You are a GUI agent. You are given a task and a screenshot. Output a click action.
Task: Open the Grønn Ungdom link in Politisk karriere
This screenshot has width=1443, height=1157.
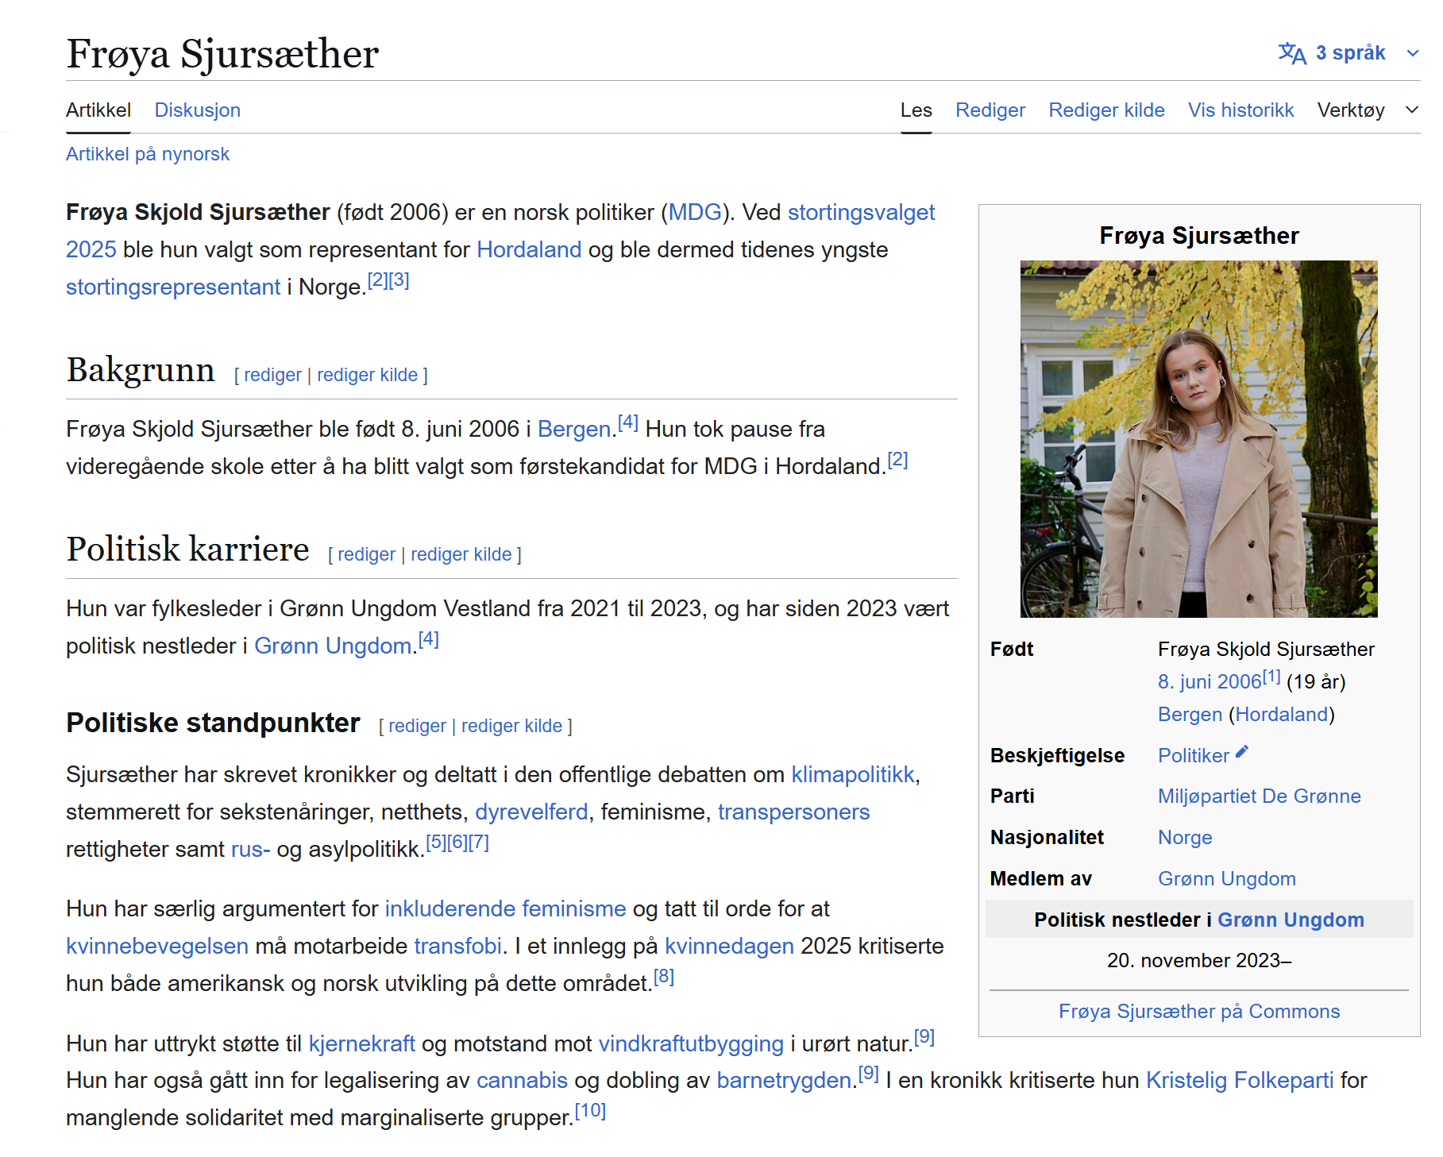click(333, 646)
